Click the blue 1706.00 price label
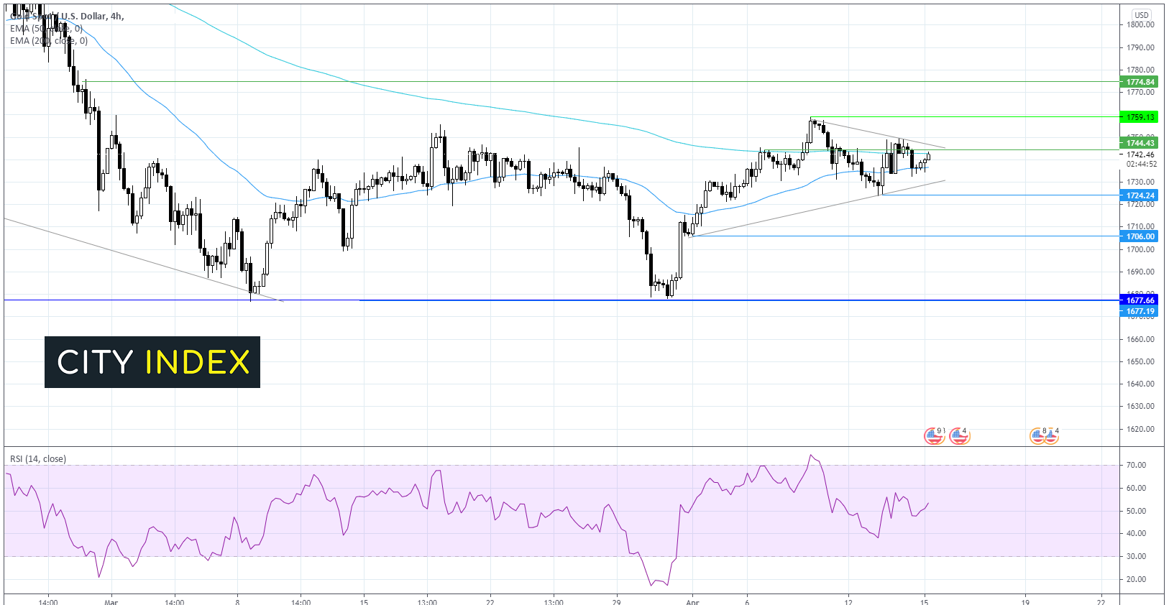Viewport: 1169px width, 605px height. [x=1140, y=236]
